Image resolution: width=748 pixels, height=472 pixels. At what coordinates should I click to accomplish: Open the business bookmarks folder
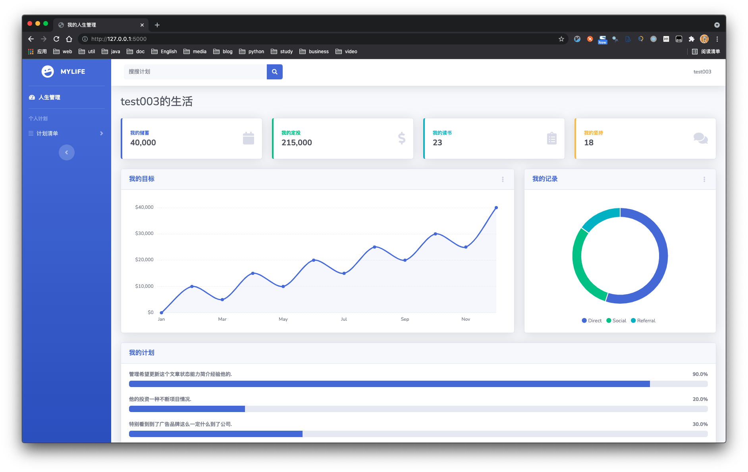314,52
